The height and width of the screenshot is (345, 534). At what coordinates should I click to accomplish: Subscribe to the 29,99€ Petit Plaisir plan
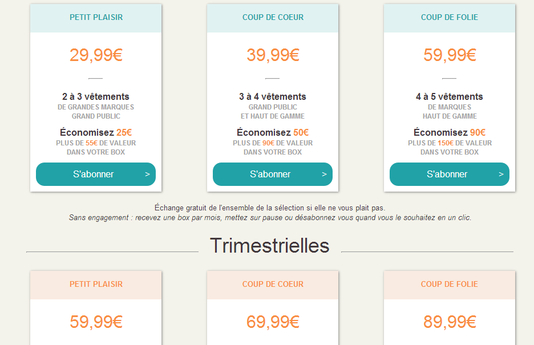[94, 174]
